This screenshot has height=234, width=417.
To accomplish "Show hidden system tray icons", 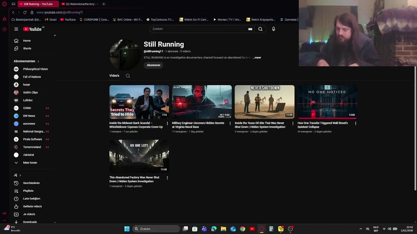I will (x=361, y=229).
